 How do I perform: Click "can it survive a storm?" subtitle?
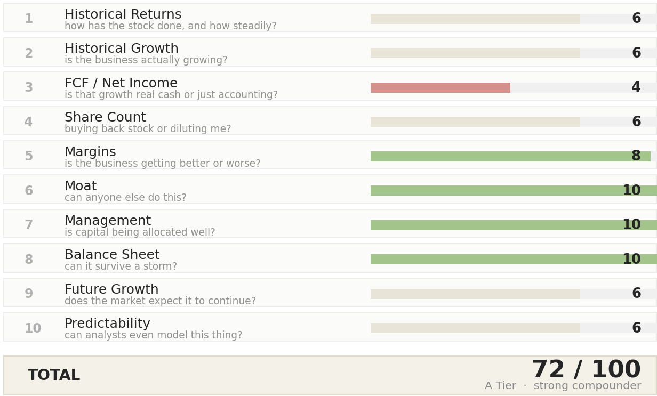pyautogui.click(x=121, y=267)
